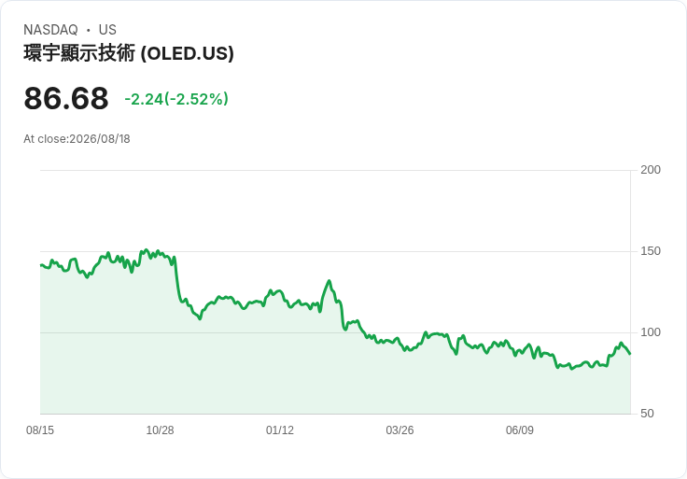Click the chart peak near 10/28
The height and width of the screenshot is (479, 687).
tap(147, 250)
